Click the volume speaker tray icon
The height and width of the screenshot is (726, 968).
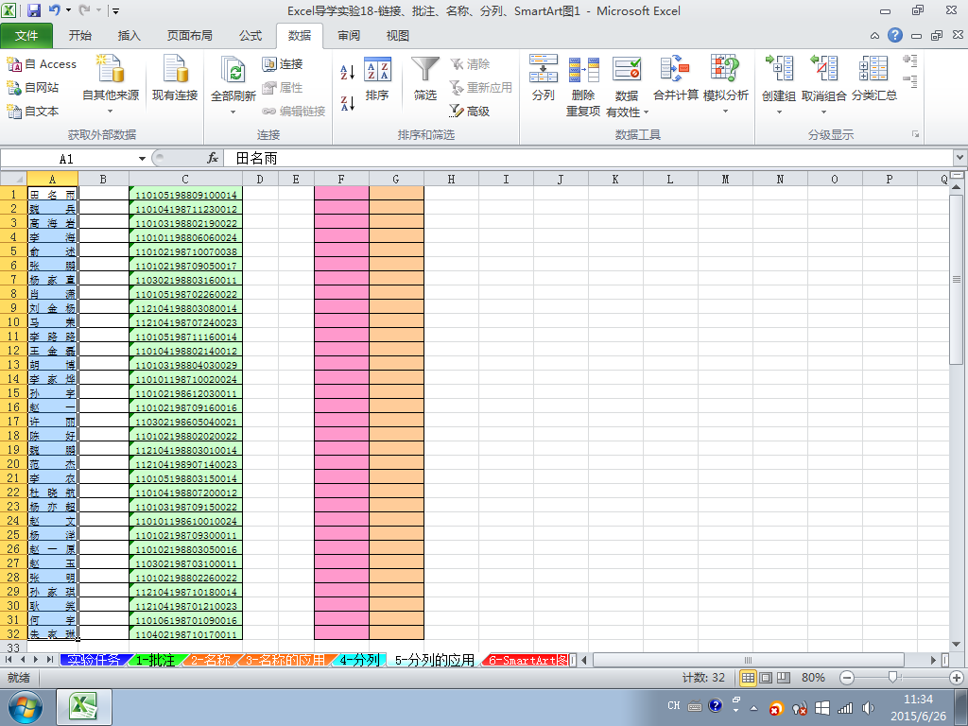pos(868,708)
